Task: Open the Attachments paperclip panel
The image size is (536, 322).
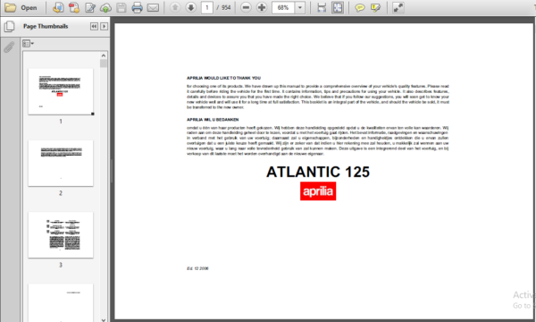Action: 9,47
